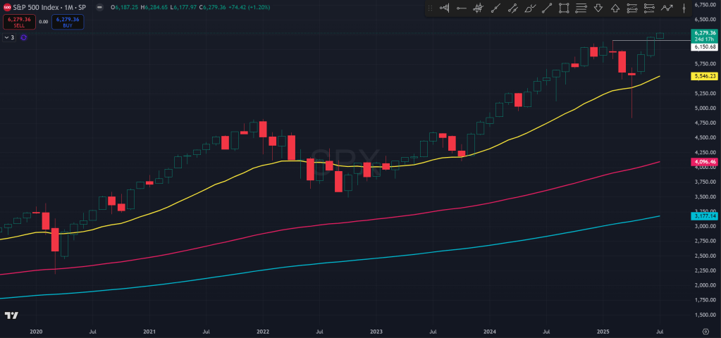This screenshot has width=721, height=338.
Task: Click the red 4,096.46 moving average label
Action: coord(705,162)
